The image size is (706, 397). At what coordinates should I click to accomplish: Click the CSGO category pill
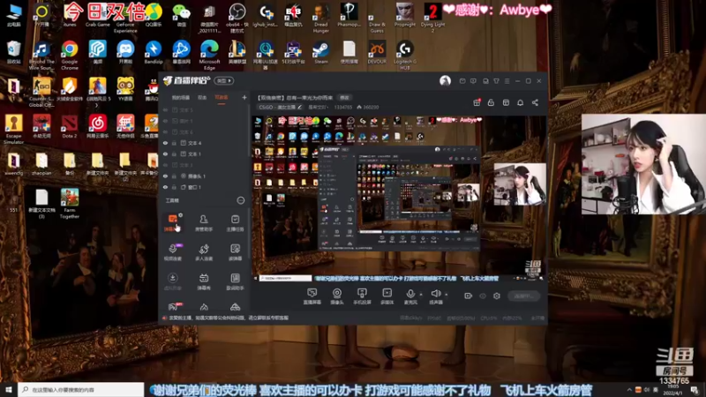280,107
